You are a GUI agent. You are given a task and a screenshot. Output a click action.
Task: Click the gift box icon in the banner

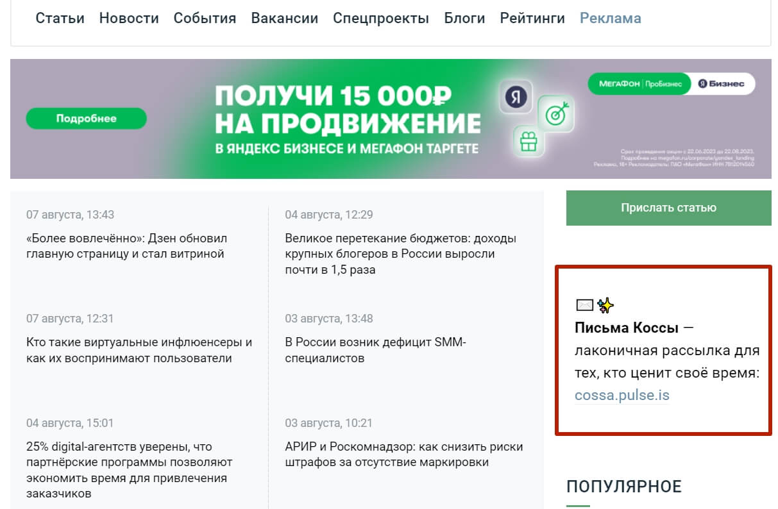(529, 141)
